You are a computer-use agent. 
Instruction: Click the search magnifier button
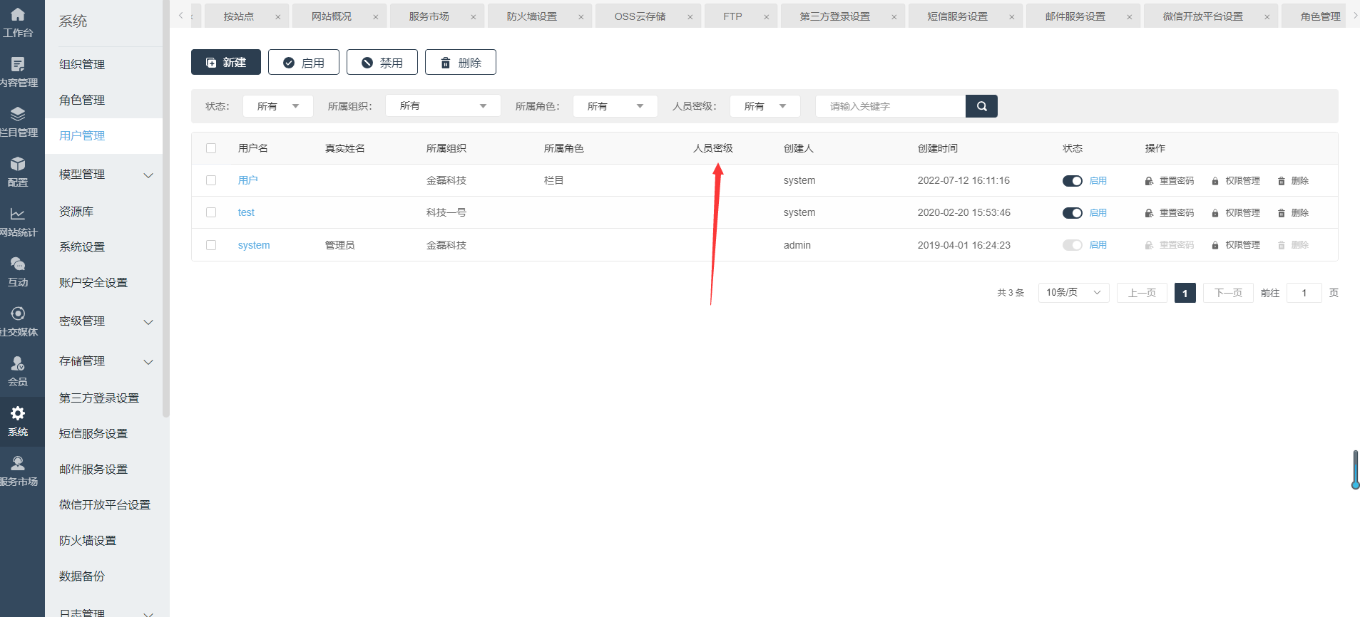tap(981, 106)
